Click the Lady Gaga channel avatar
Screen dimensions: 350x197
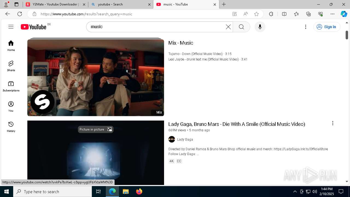[172, 140]
